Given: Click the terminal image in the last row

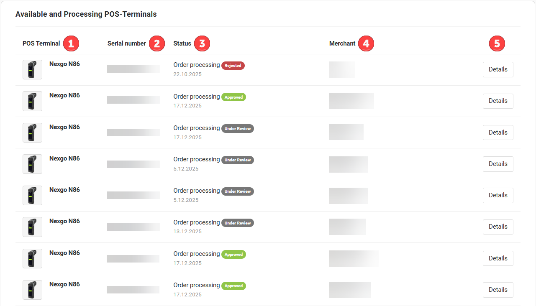Looking at the screenshot, I should coord(32,290).
